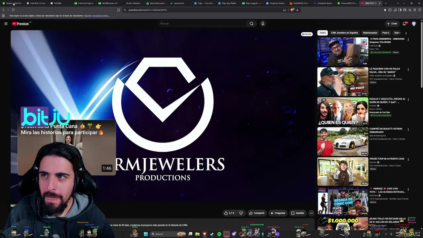Switch to the Sponsormii browser tab
Viewport: 423px width, 238px height.
point(179,3)
